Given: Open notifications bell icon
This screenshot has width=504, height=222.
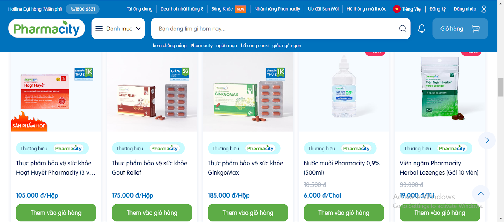Looking at the screenshot, I should pos(421,29).
